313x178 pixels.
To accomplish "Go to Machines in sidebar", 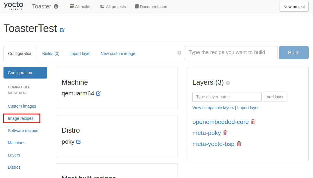I will (x=17, y=143).
